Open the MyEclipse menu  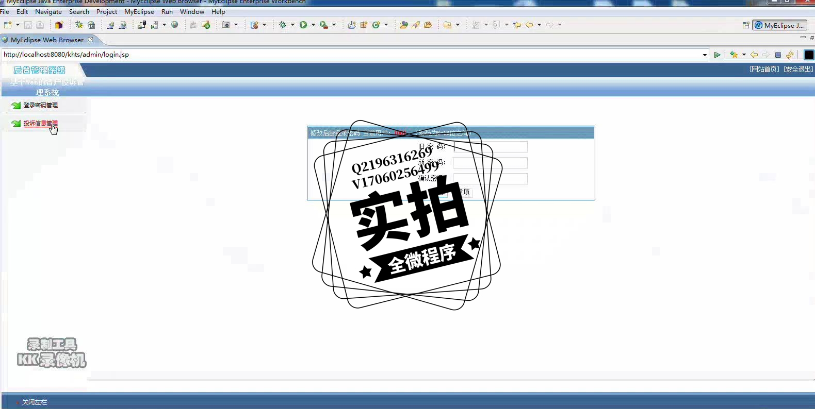[x=139, y=11]
